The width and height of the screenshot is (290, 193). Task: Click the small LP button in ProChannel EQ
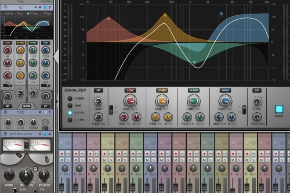point(46,106)
